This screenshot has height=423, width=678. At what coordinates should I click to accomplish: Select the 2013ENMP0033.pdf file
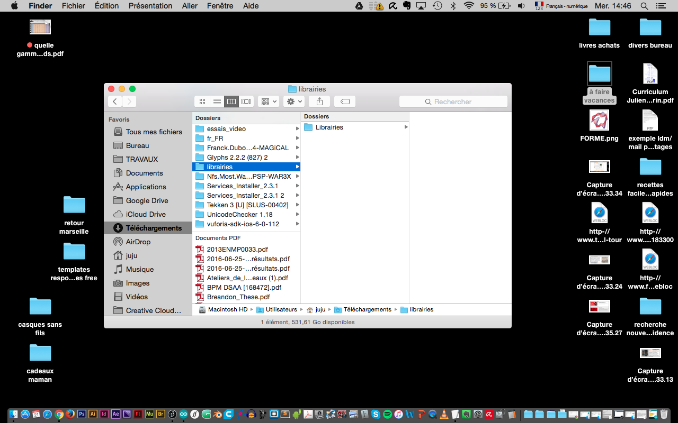pos(237,250)
